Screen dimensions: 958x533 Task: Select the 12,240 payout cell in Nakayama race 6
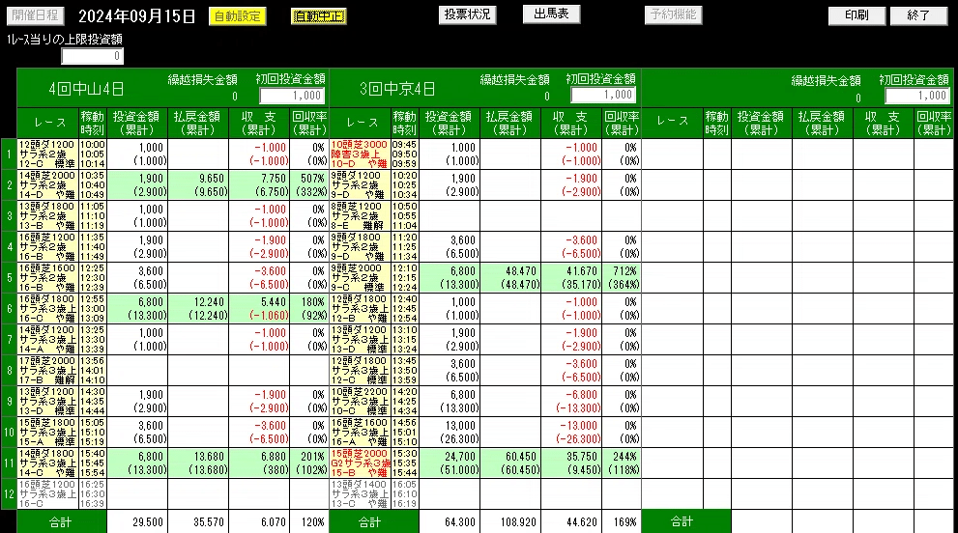198,309
